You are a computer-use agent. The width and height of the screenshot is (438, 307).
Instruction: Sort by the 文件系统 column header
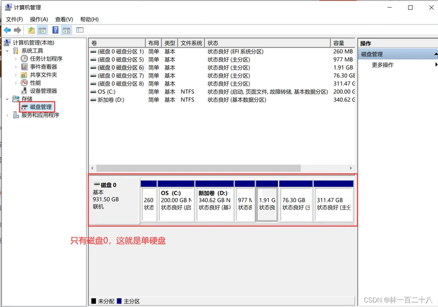pos(191,43)
